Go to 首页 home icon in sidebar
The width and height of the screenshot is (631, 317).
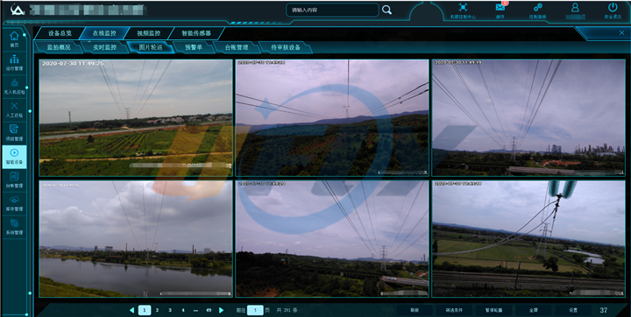14,39
